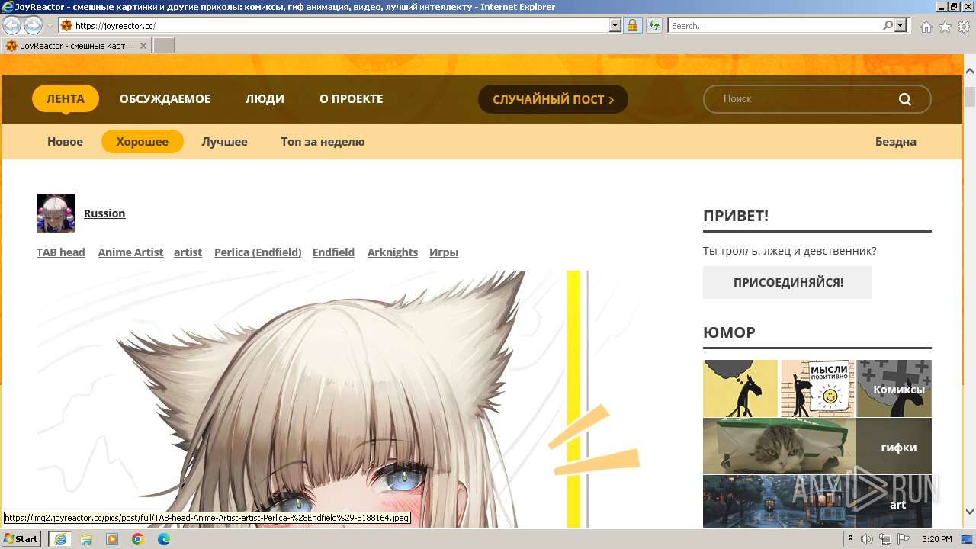Viewport: 976px width, 549px height.
Task: Open the recent pages dropdown arrow
Action: pos(50,26)
